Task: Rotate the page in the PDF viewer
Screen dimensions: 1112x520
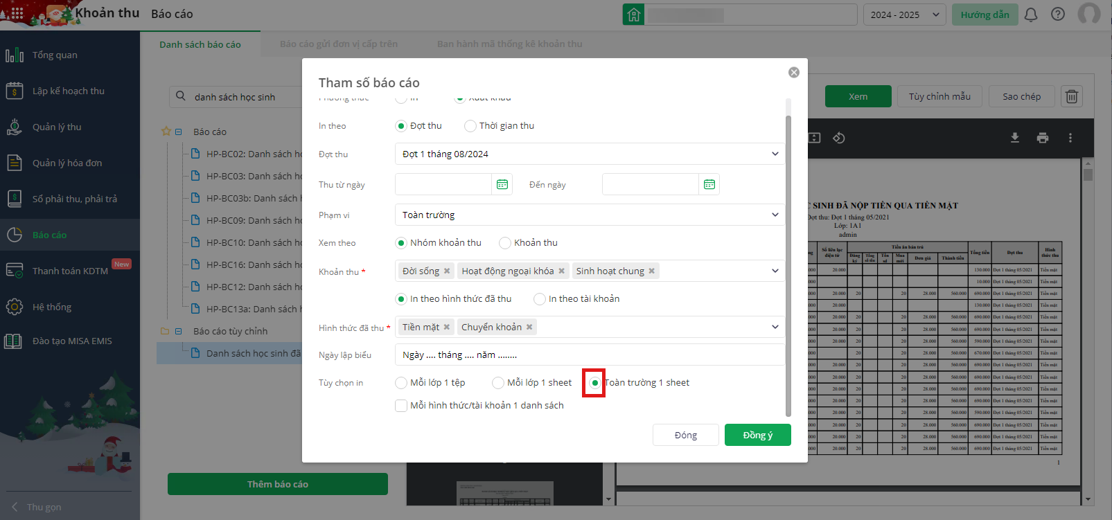Action: pos(839,138)
